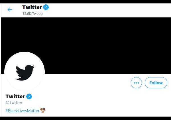Click the lightest fist emoji after the hashtag
Viewport: 171px width, 120px height.
coord(43,112)
